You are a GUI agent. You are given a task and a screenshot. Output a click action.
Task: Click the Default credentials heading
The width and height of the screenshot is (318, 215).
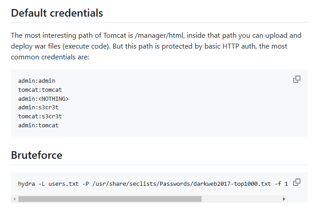[x=57, y=13]
